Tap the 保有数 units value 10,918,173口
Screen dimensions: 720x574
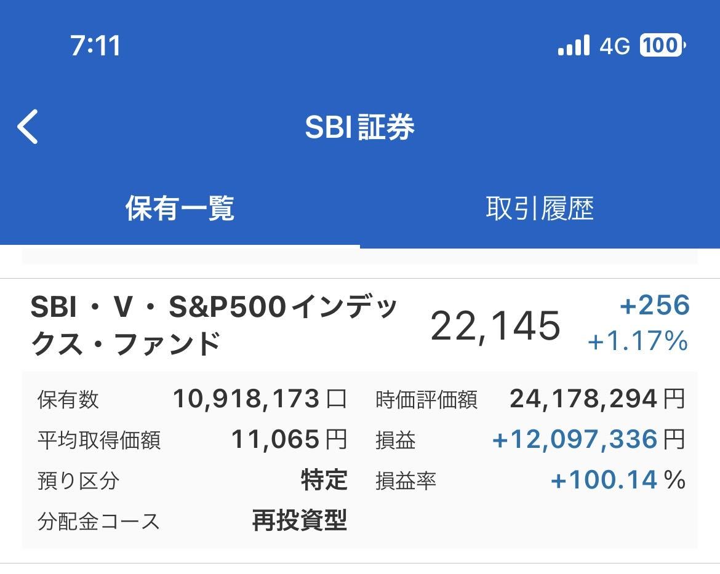point(255,399)
